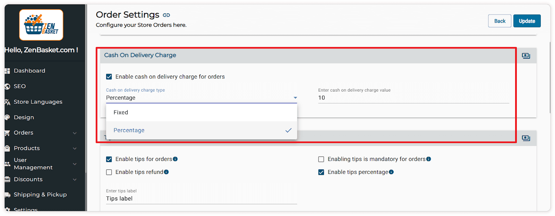
Task: Select Fixed from charge type dropdown
Action: coord(121,113)
